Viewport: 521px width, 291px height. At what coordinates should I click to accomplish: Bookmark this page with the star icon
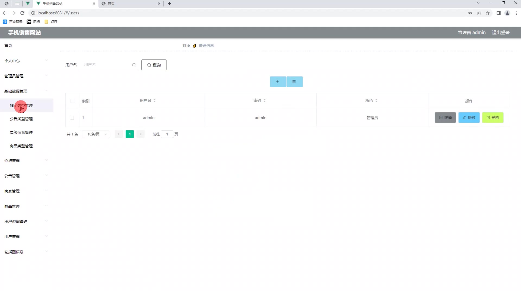[x=488, y=13]
